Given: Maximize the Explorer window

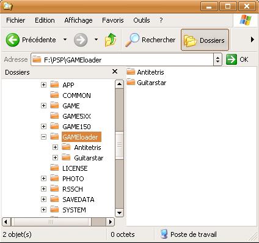Looking at the screenshot, I should tap(228, 6).
